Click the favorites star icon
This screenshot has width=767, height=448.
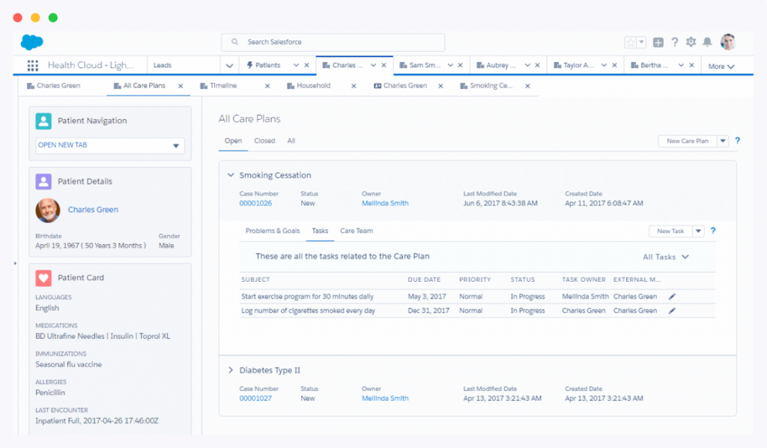pyautogui.click(x=630, y=42)
